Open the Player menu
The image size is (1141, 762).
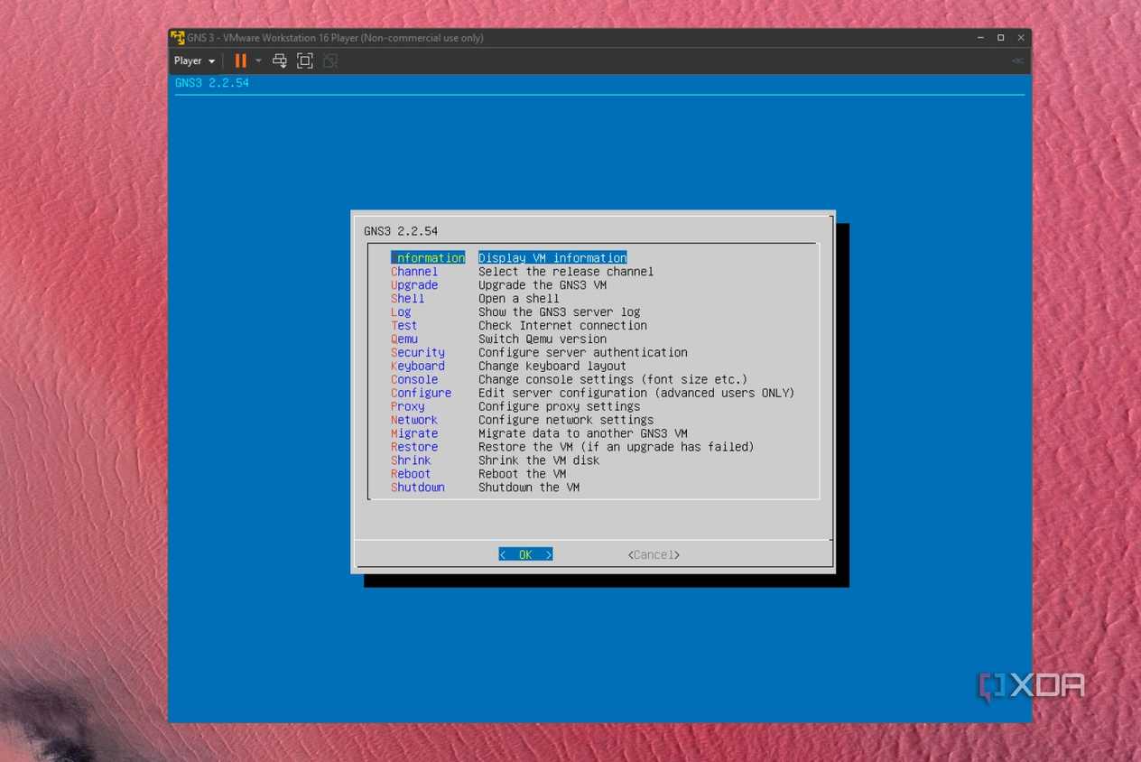point(194,60)
